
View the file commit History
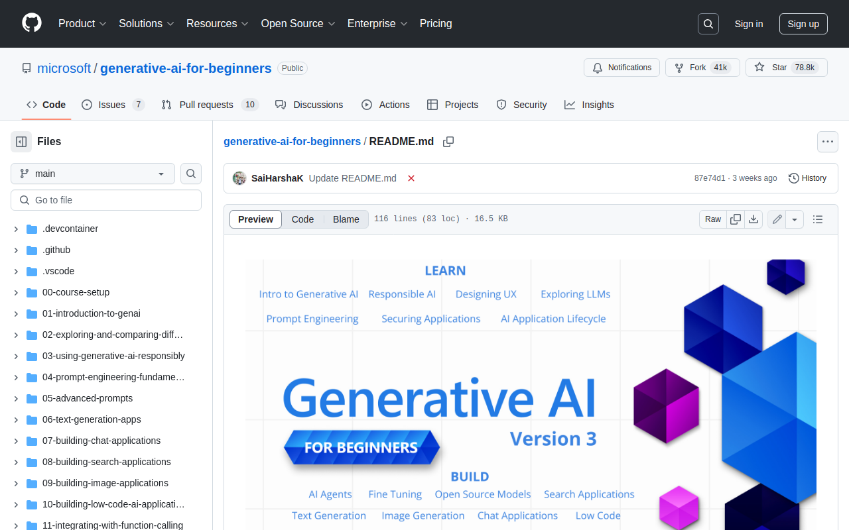tap(807, 178)
